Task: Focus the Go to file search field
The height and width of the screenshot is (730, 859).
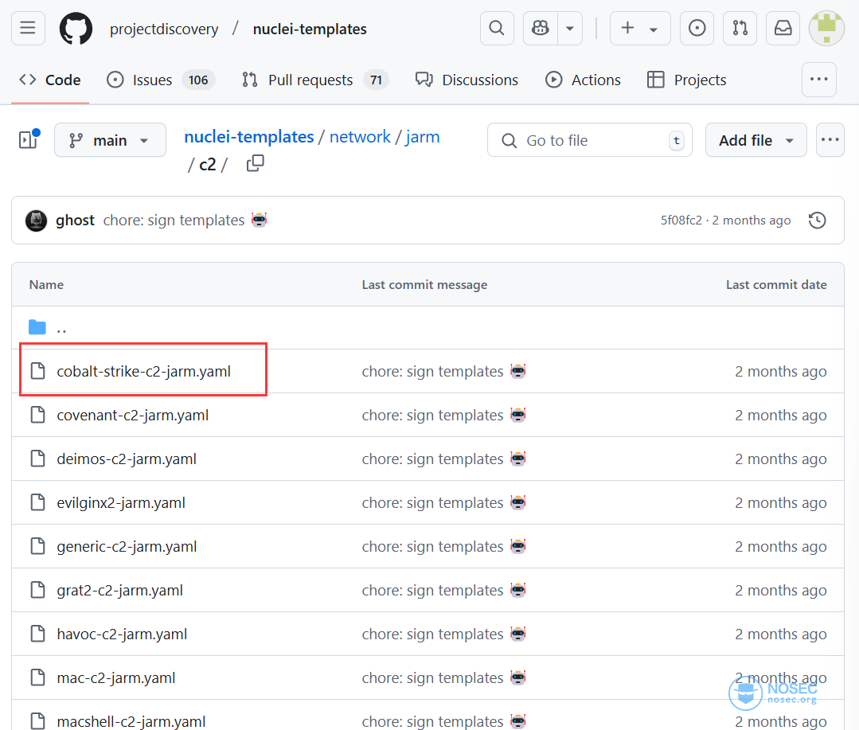Action: click(x=589, y=140)
